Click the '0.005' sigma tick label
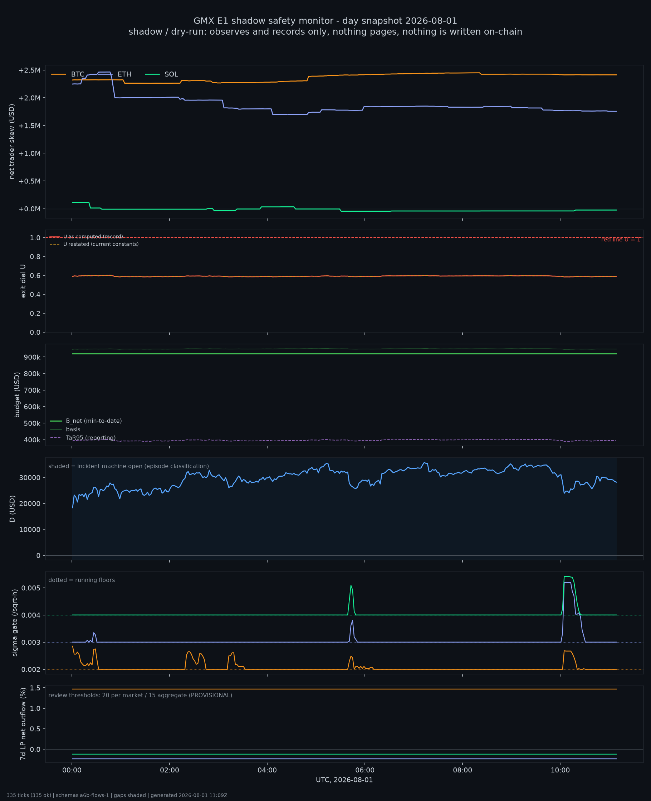Screen dimensions: 651x801 [x=31, y=588]
